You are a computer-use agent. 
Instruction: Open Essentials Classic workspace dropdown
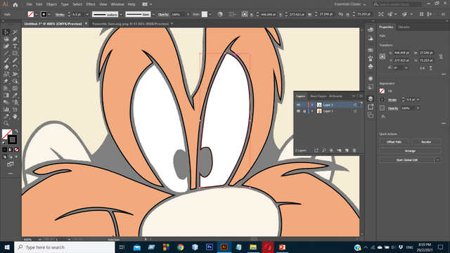(x=350, y=4)
